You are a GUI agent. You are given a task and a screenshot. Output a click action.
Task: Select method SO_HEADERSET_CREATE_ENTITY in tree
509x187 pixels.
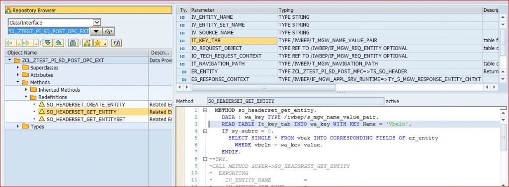tap(85, 104)
